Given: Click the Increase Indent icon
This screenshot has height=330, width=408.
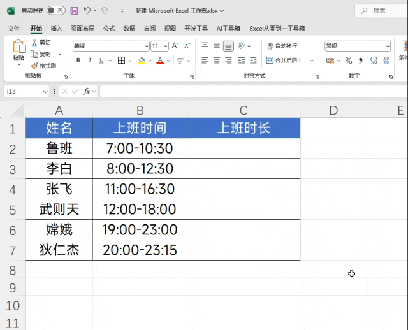Looking at the screenshot, I should coord(253,61).
